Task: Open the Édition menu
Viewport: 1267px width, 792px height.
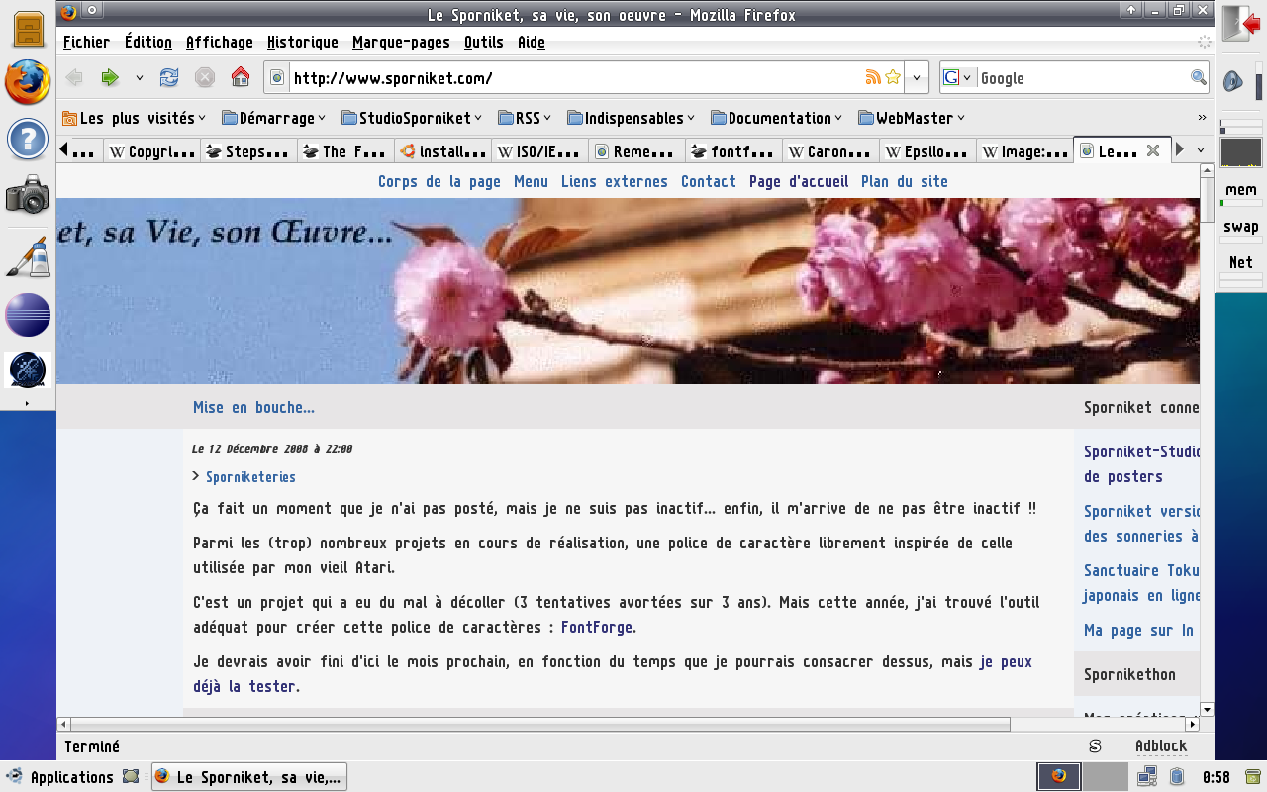Action: (148, 42)
